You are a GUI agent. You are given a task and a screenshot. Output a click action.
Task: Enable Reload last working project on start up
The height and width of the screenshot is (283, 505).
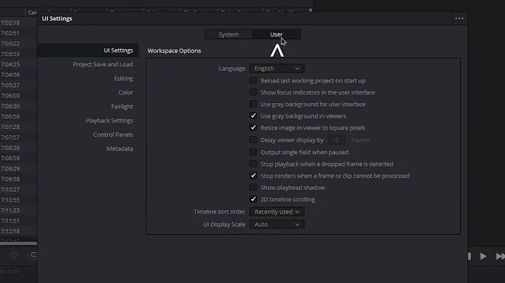[x=253, y=81]
